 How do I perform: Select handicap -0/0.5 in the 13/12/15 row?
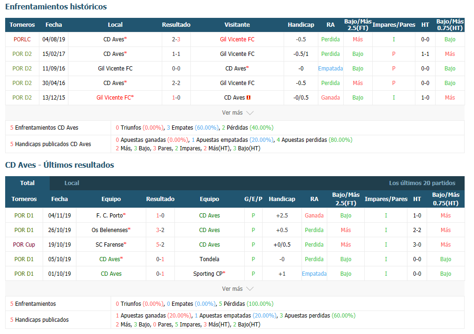tap(301, 98)
